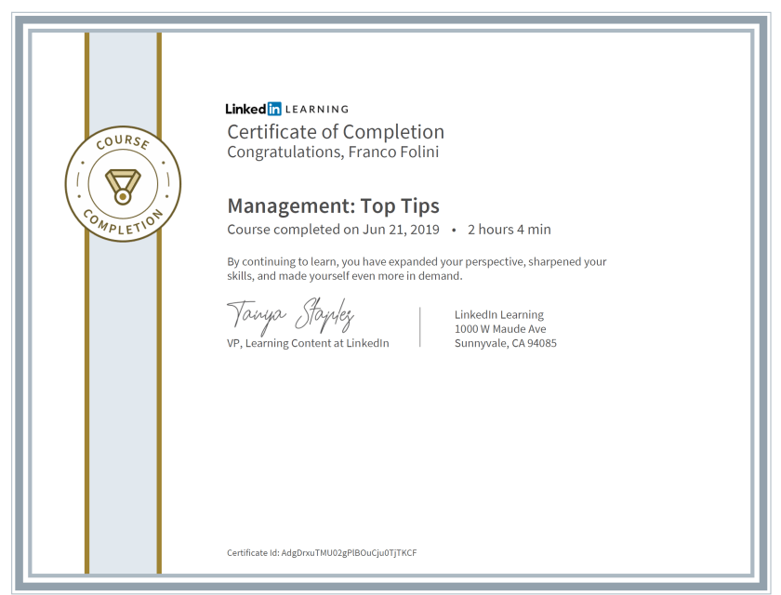Click the LinkedIn 'in' logo icon
The image size is (781, 595).
coord(273,109)
